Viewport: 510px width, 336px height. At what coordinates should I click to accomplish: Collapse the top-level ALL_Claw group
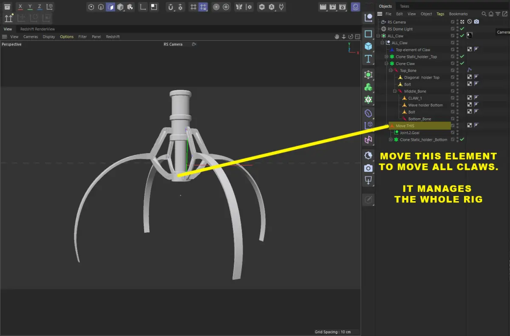[378, 36]
